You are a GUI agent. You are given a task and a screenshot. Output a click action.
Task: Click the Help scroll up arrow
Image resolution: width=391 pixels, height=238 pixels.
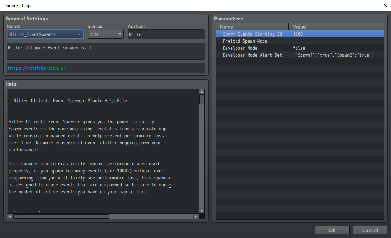[202, 92]
